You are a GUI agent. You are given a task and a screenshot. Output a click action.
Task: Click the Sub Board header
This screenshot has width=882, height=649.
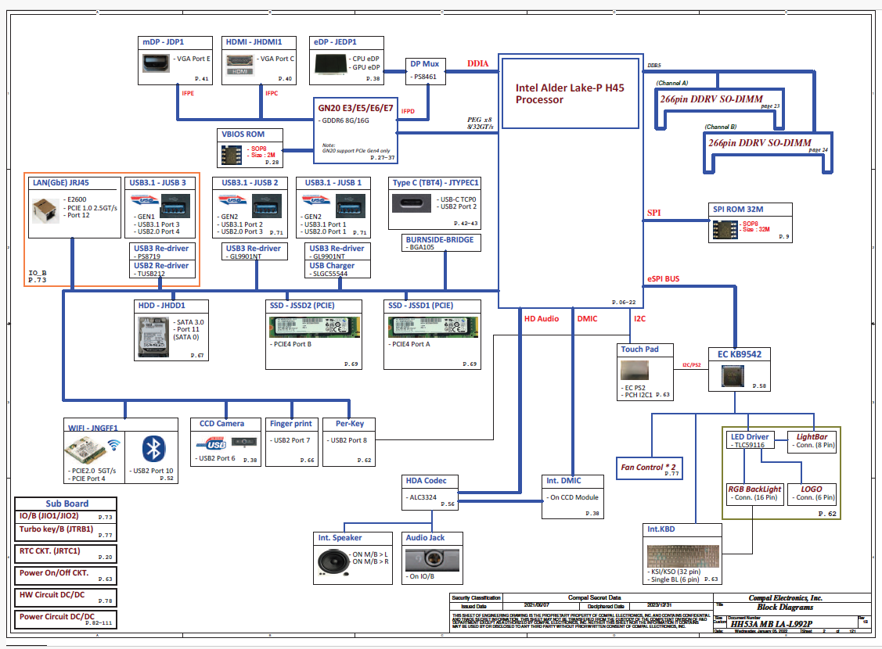67,504
